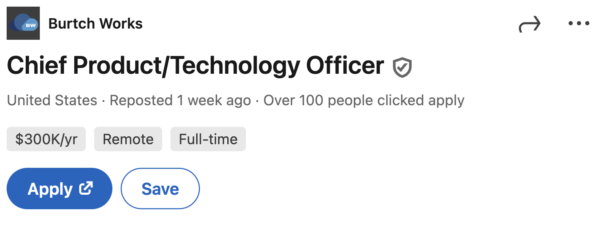Expand job actions with the ellipsis icon

(x=579, y=24)
